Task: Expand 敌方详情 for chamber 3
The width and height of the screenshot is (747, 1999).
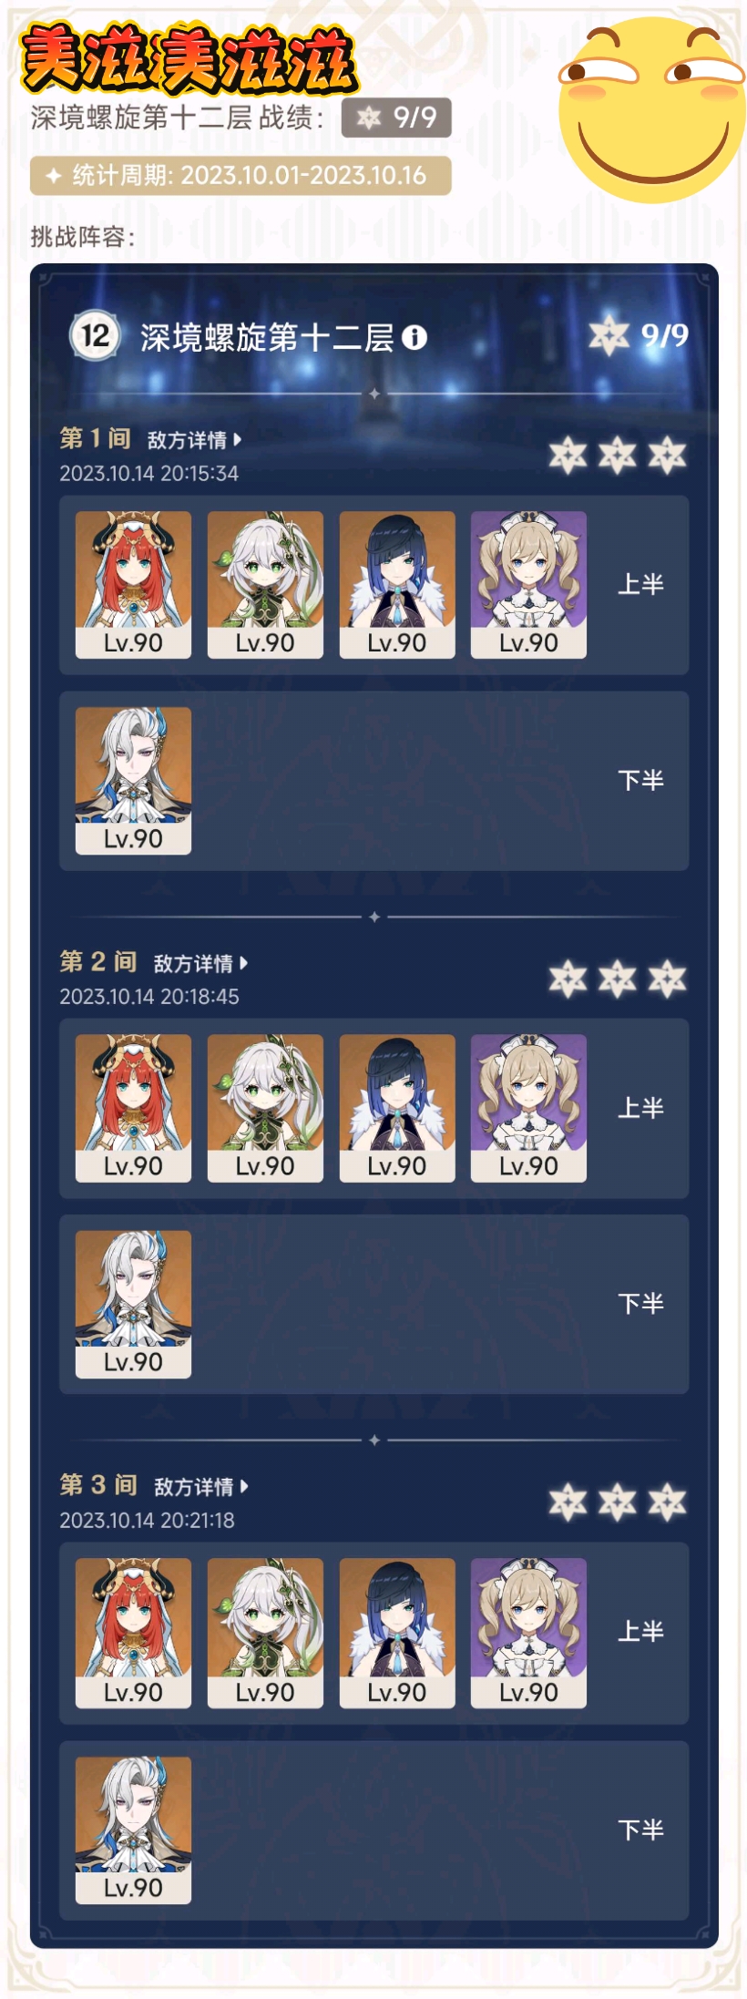Action: tap(200, 1487)
